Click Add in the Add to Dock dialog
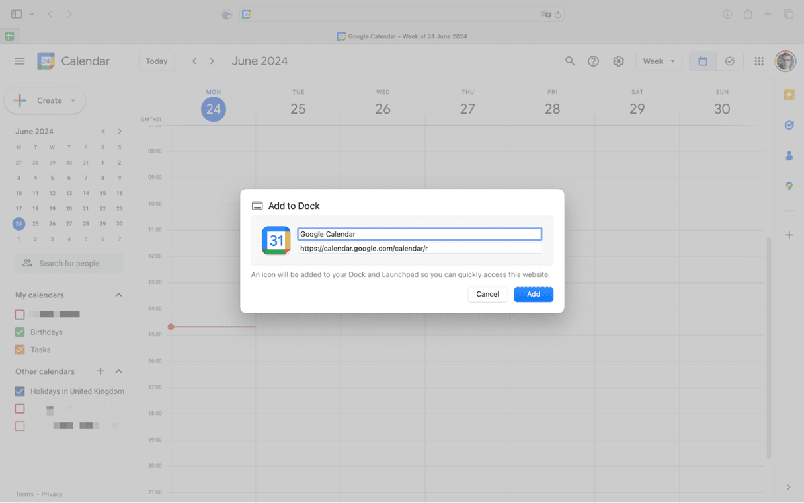Screen dimensions: 804x503 pos(533,294)
